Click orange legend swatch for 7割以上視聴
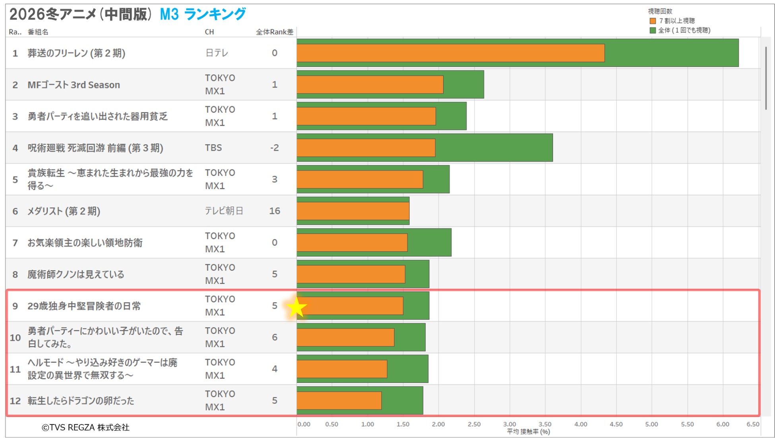The height and width of the screenshot is (438, 775). [653, 21]
